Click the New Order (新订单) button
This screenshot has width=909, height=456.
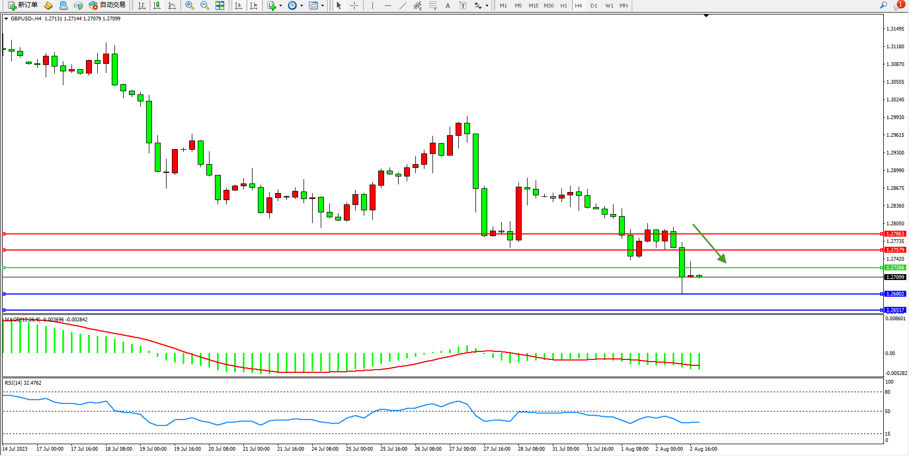pos(23,5)
